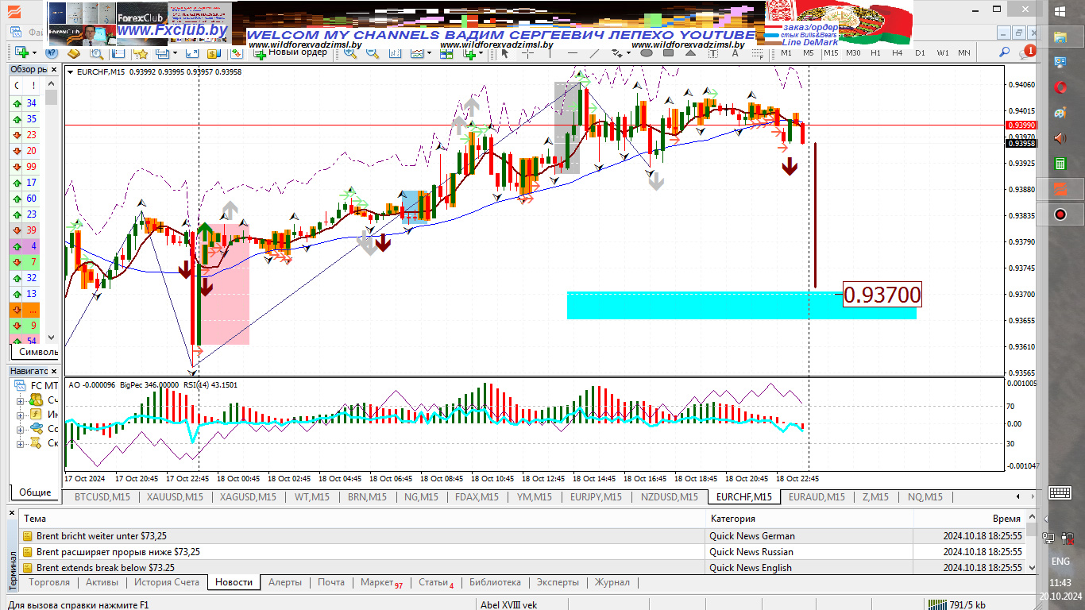1085x610 pixels.
Task: Select the ellipse drawing tool
Action: tap(646, 53)
